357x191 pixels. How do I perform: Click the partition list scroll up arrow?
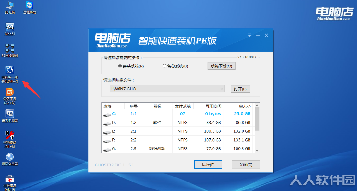(x=257, y=105)
